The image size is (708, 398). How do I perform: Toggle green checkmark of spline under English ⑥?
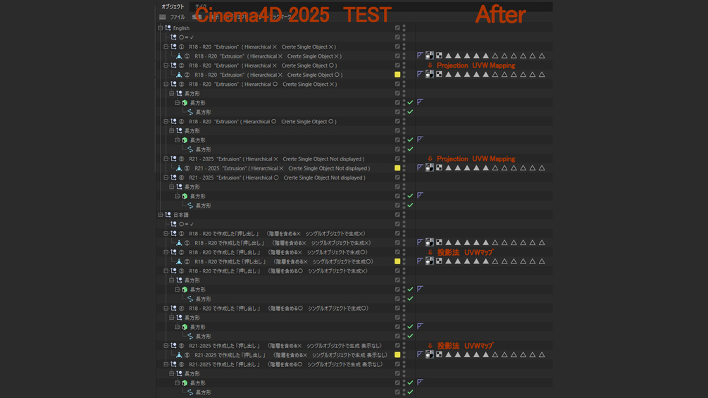point(411,205)
